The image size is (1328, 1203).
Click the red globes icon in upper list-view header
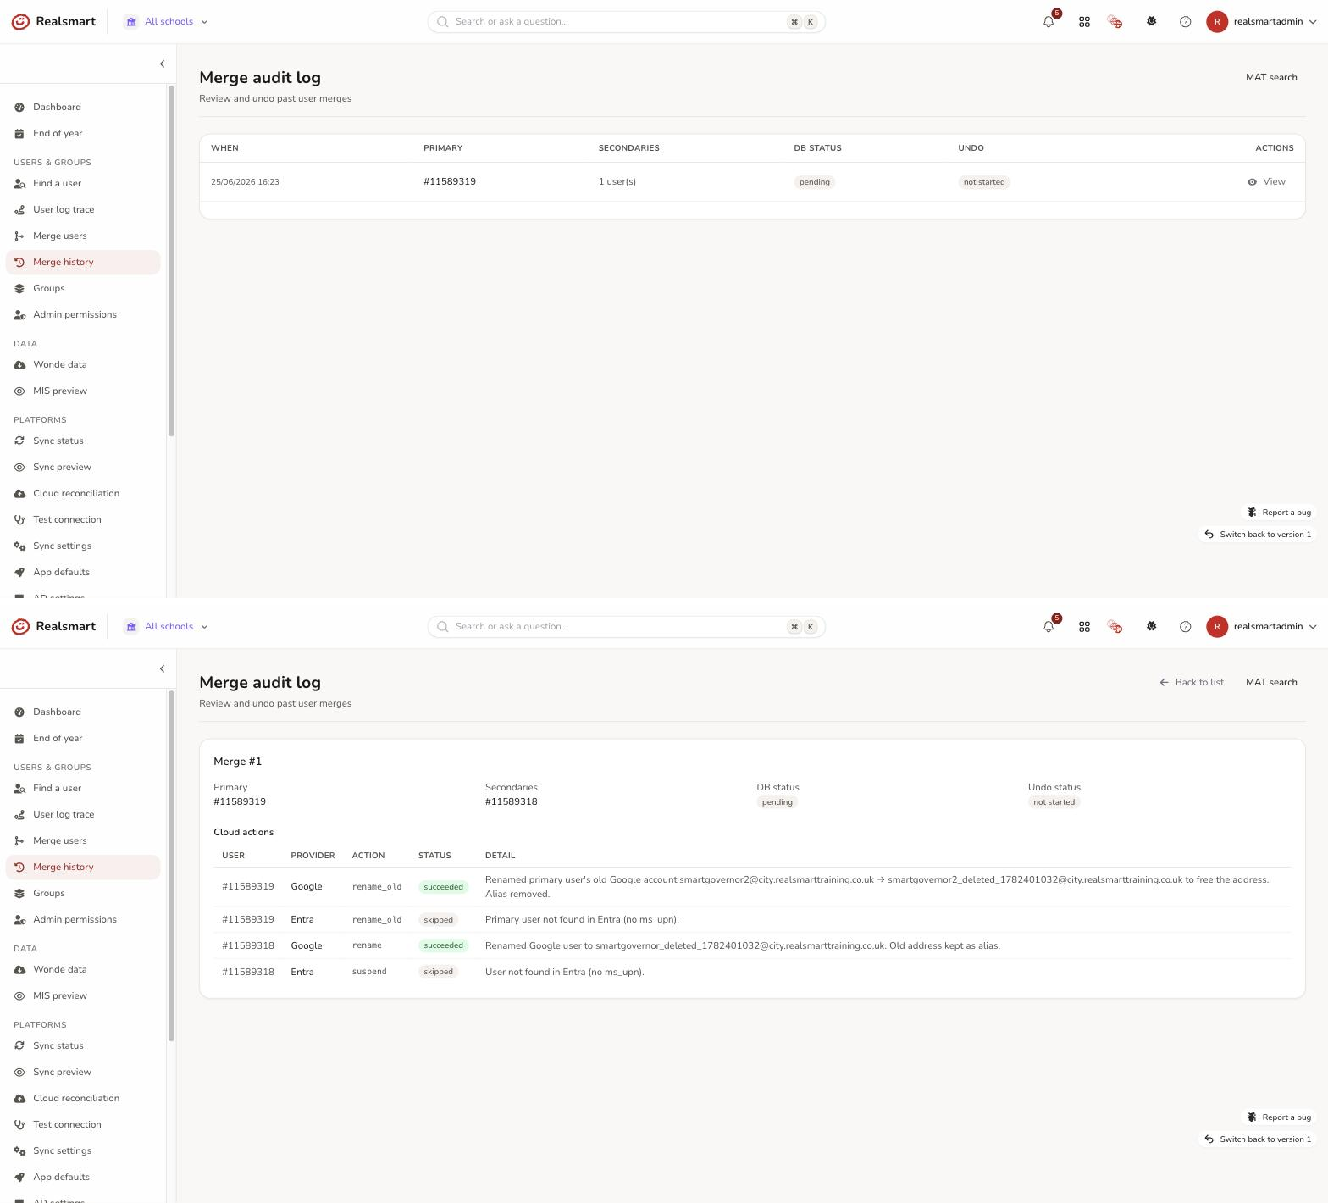[x=1115, y=22]
